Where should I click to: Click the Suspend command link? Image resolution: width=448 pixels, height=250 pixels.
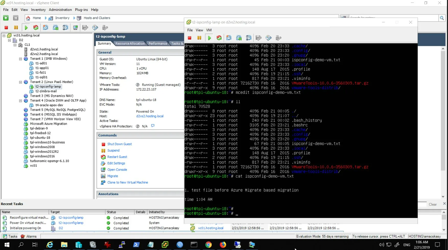pos(113,151)
